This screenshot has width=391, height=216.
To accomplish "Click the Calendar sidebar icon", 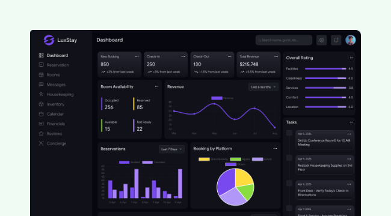I will coord(41,114).
